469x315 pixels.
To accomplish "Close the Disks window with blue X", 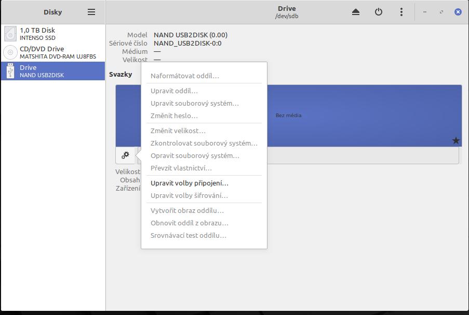I will (x=458, y=12).
